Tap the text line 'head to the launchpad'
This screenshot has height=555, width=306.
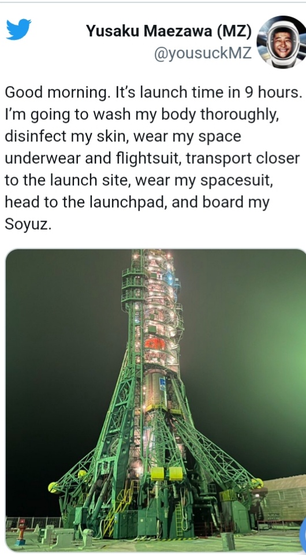point(137,202)
